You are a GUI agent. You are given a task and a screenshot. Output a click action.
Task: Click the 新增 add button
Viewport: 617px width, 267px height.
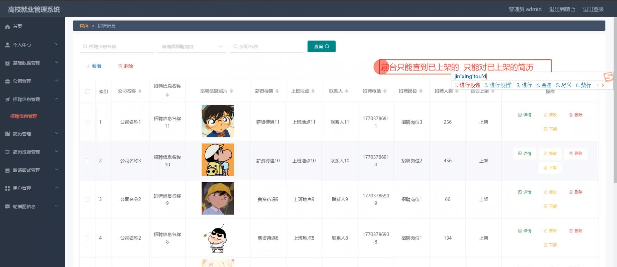94,66
